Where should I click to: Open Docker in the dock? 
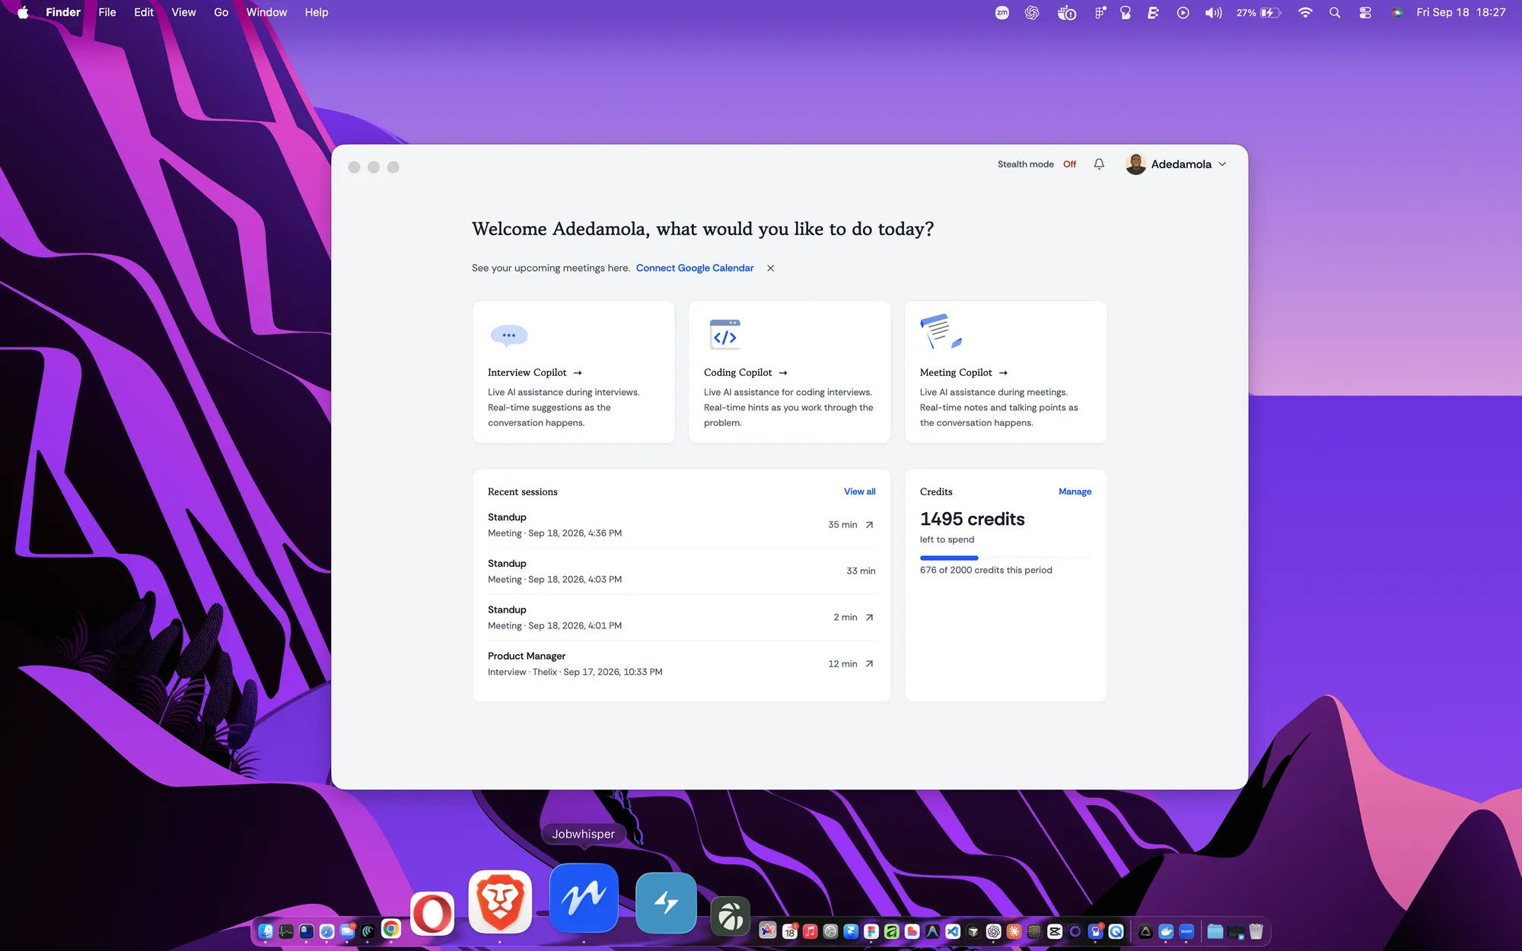(1166, 931)
